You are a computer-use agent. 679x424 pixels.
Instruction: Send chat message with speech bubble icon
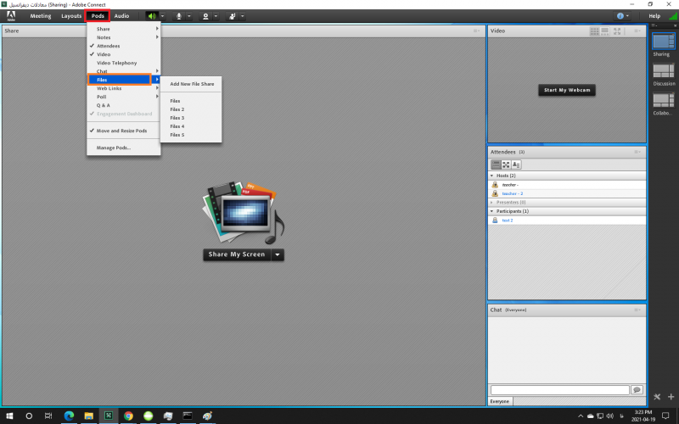637,390
